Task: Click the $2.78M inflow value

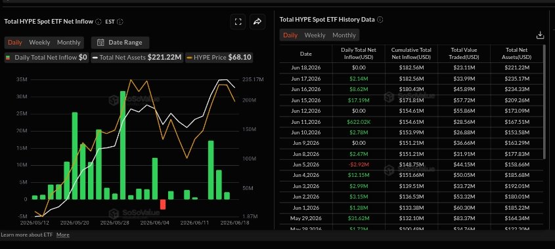Action: 359,132
